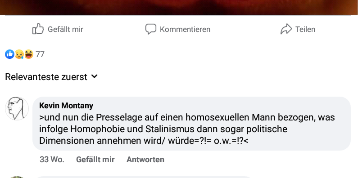Open the dark red post image

click(179, 7)
